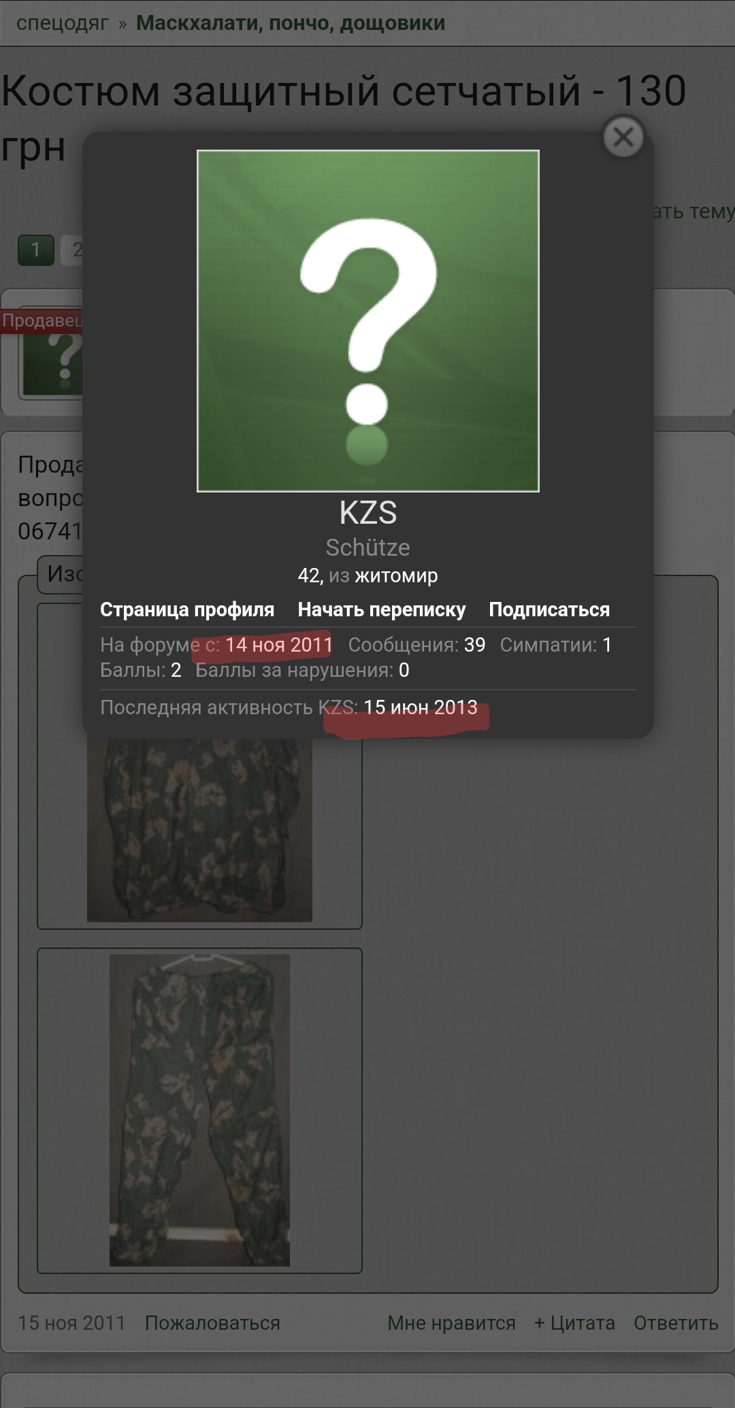
Task: Add the post with + Цитата
Action: pos(574,1323)
